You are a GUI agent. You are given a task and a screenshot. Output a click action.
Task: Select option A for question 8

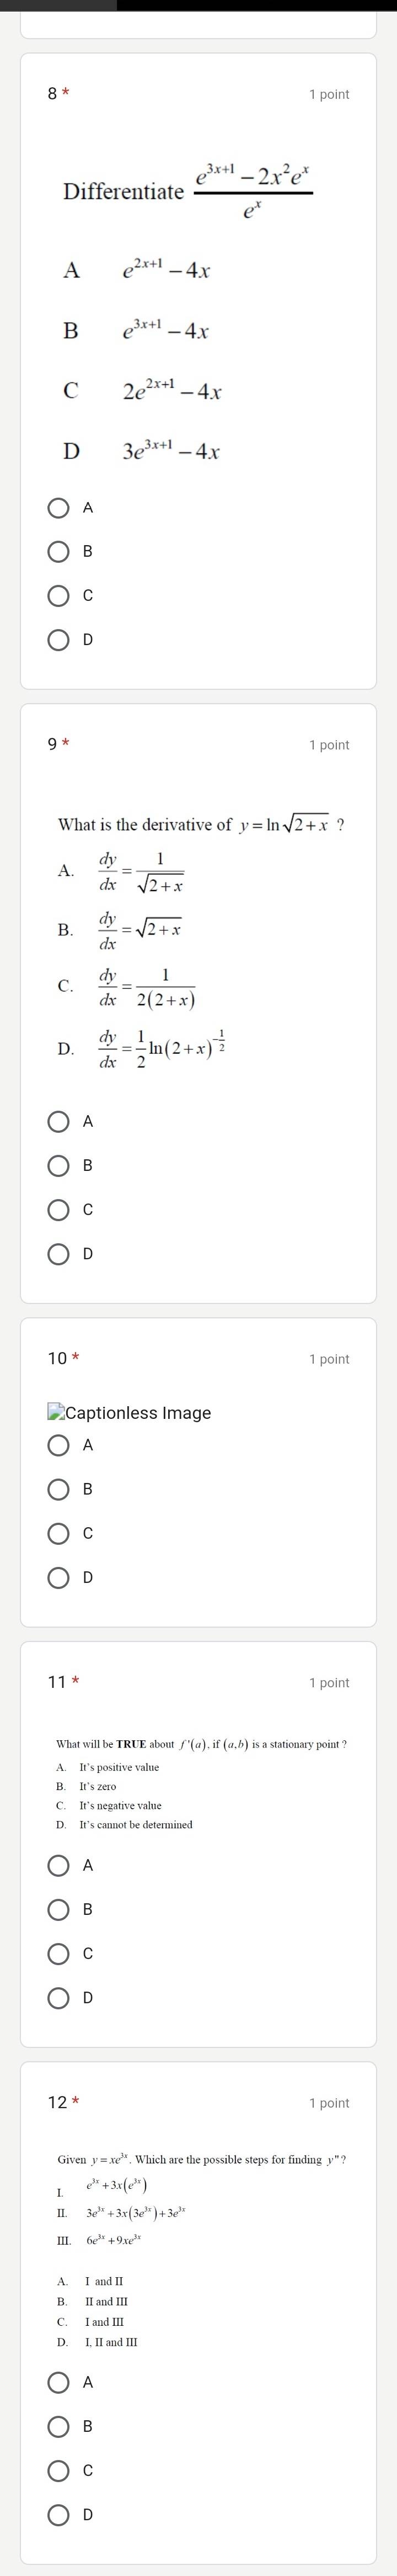pos(60,507)
